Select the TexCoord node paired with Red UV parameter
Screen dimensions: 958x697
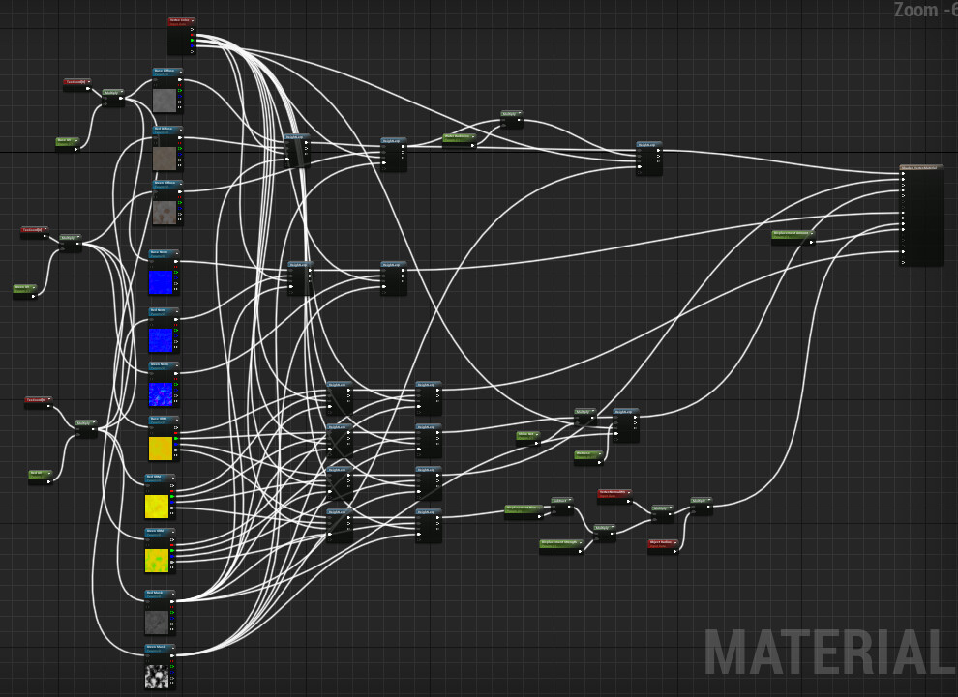39,403
